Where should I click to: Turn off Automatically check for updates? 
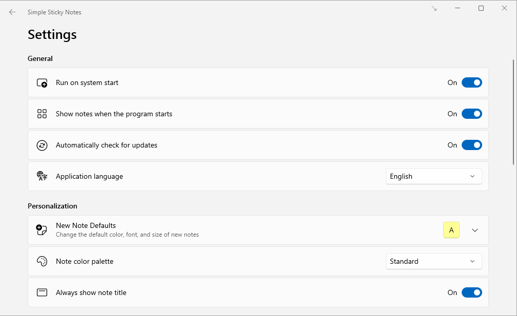[x=471, y=145]
